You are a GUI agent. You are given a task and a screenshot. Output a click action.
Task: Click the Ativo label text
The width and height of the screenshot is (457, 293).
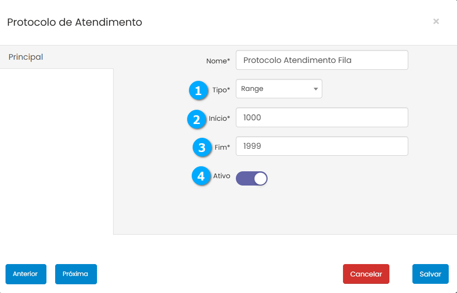pyautogui.click(x=222, y=175)
